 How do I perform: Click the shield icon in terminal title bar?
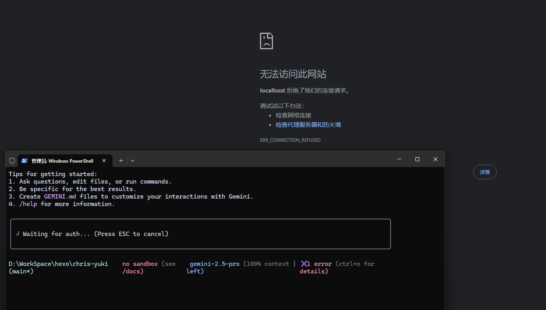[x=12, y=160]
